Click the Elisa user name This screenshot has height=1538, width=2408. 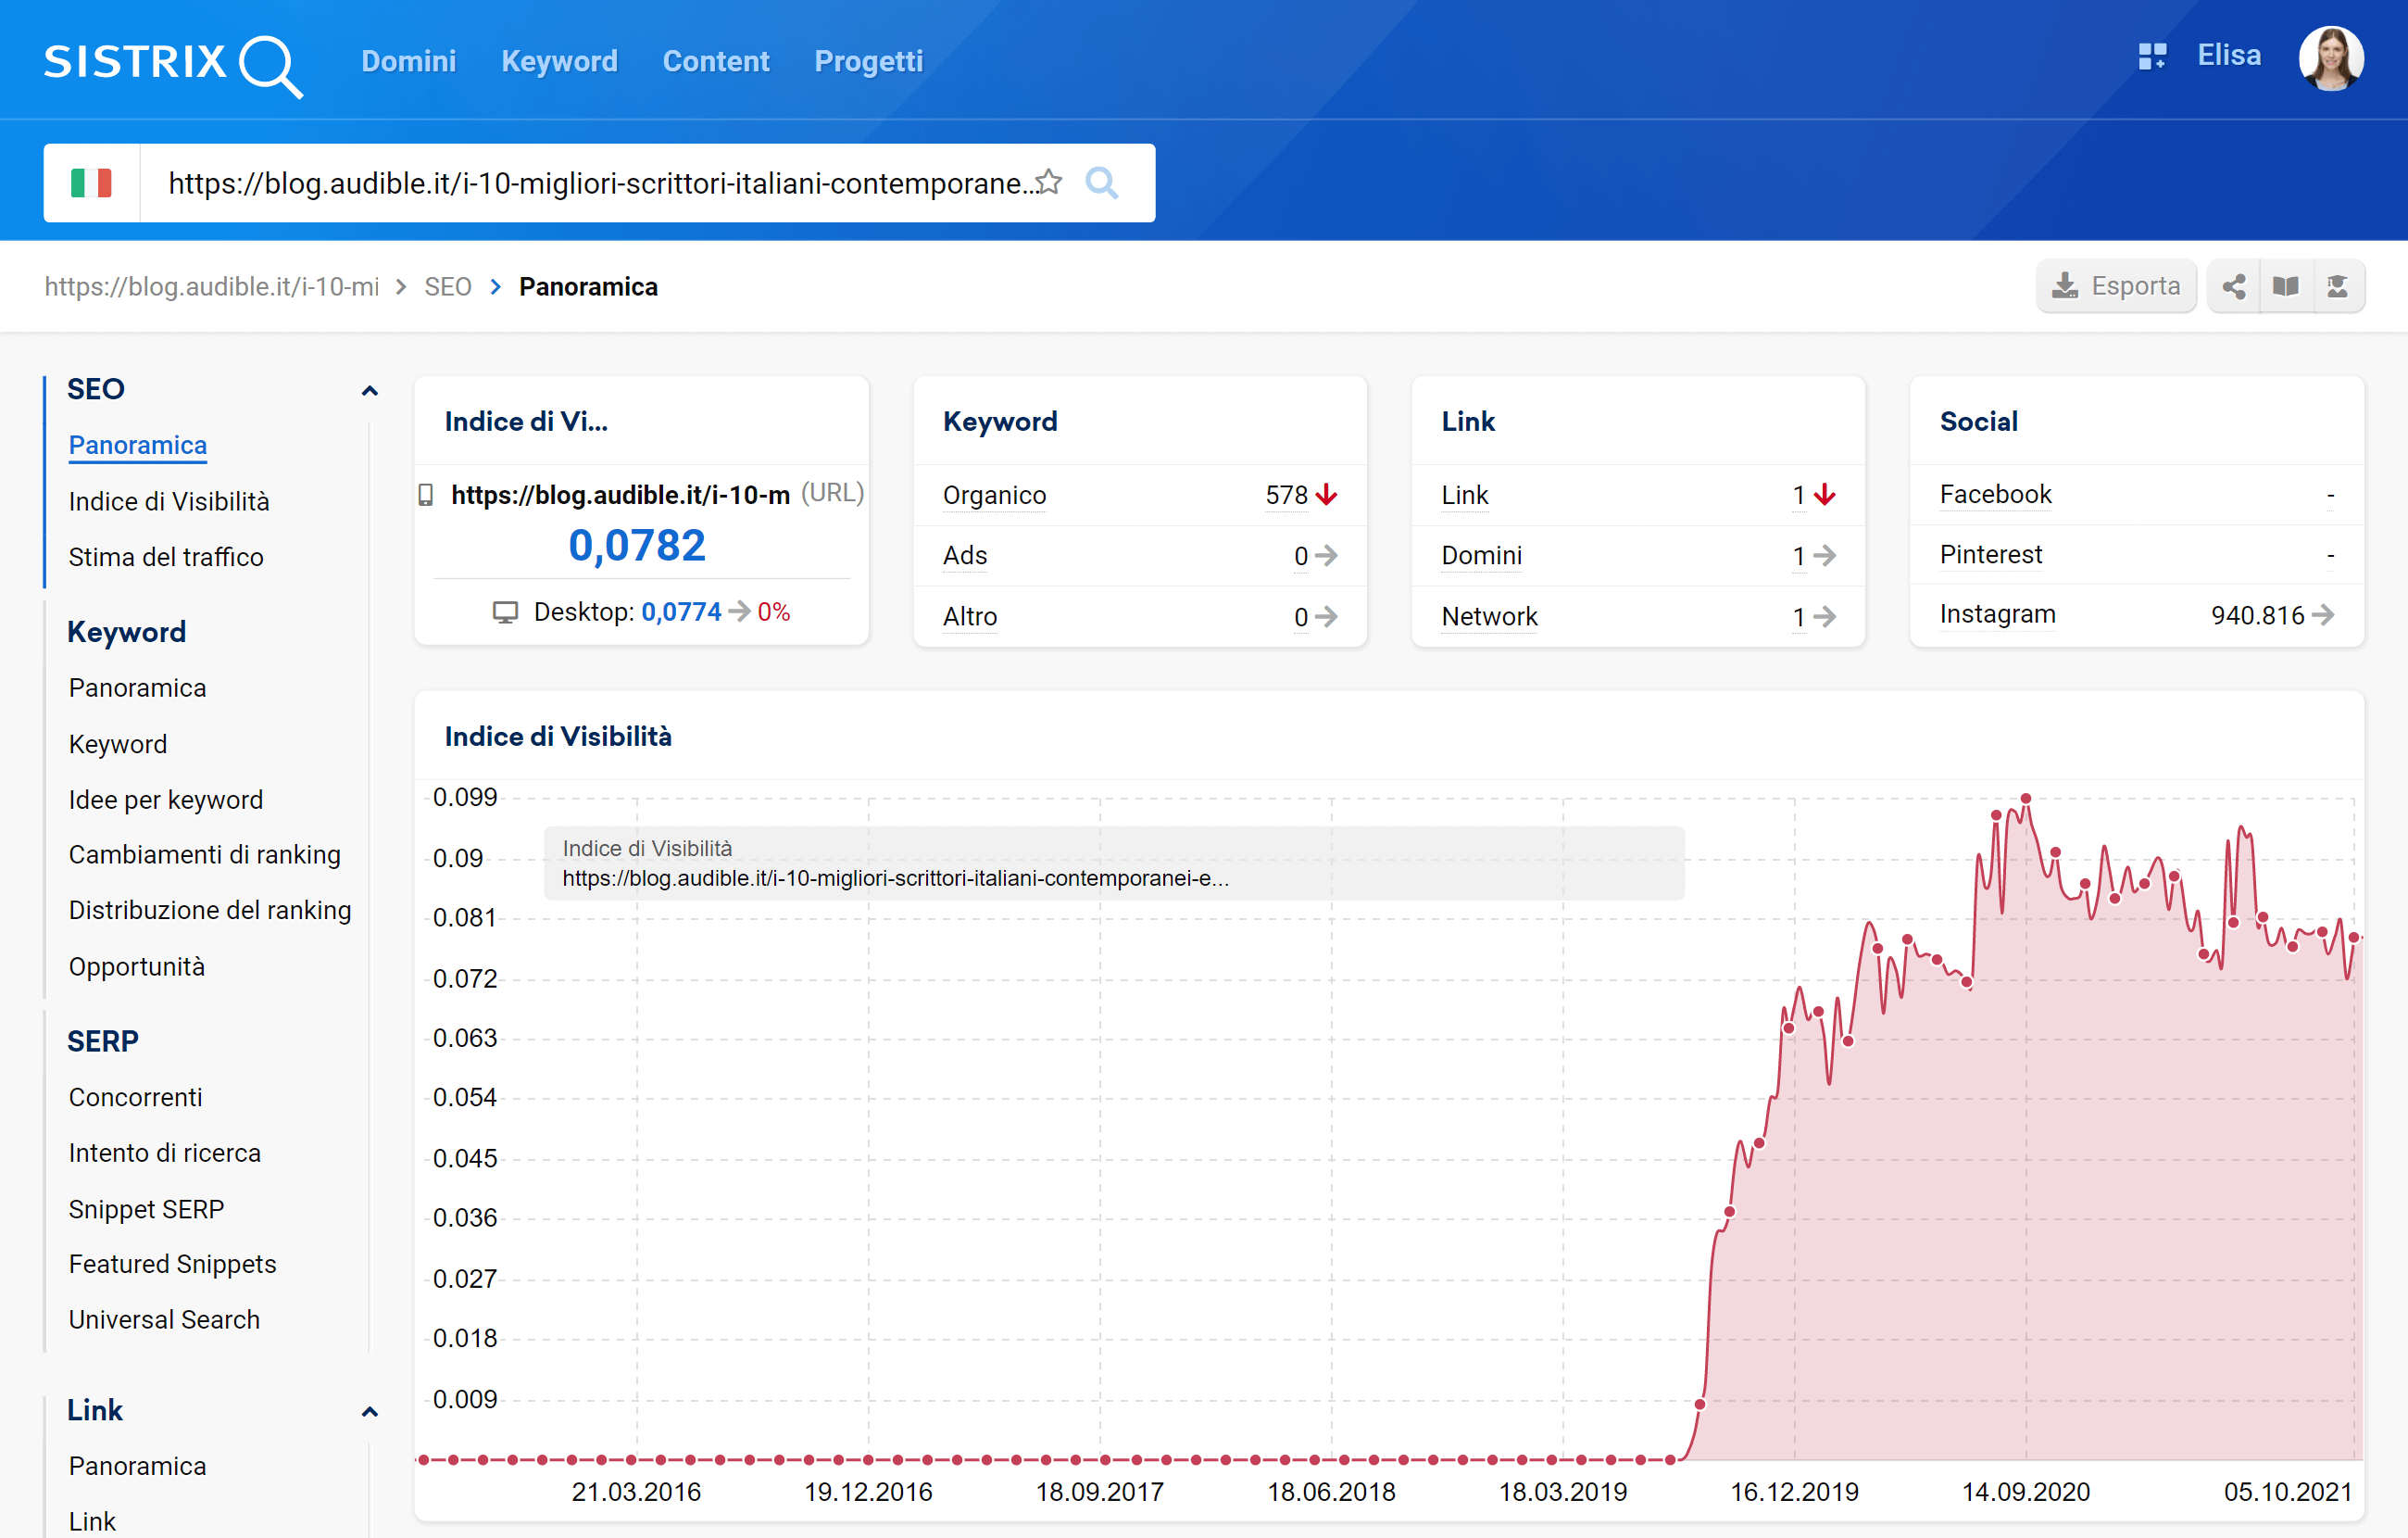coord(2229,56)
